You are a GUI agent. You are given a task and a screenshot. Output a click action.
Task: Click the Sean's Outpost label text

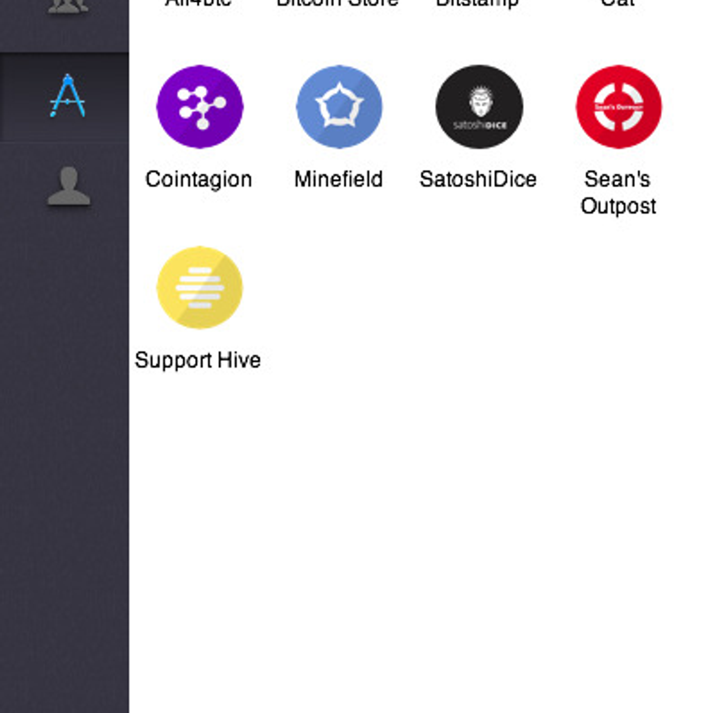(618, 193)
